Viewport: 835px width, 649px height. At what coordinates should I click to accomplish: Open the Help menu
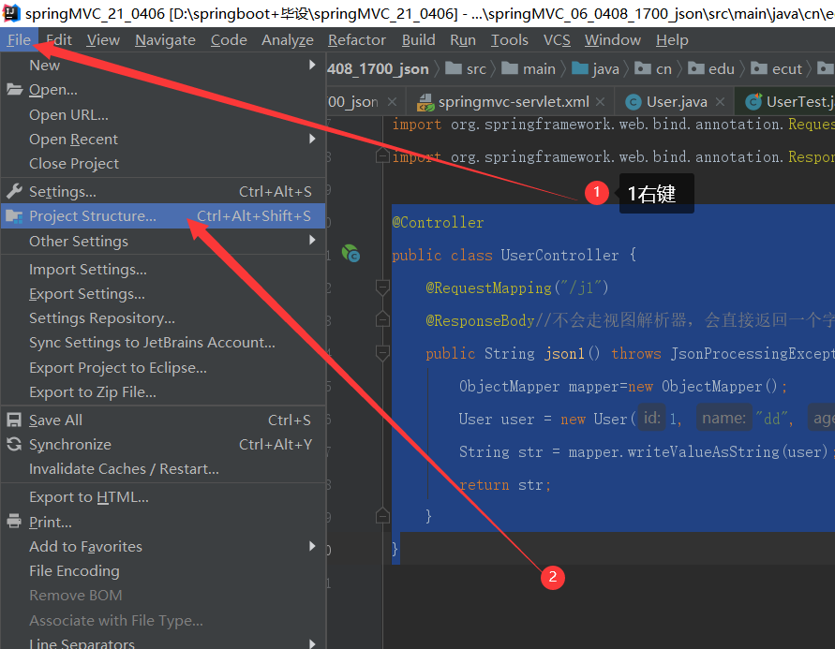click(672, 40)
